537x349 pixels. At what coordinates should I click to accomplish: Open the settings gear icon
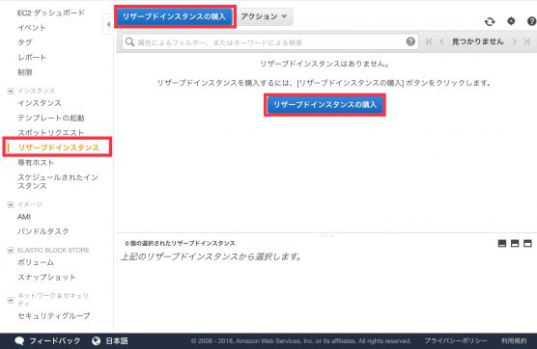click(511, 21)
